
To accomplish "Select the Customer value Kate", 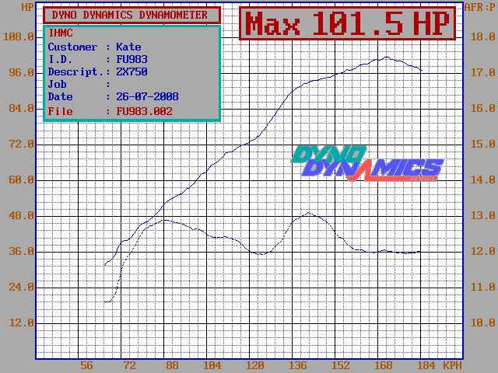I will [128, 47].
